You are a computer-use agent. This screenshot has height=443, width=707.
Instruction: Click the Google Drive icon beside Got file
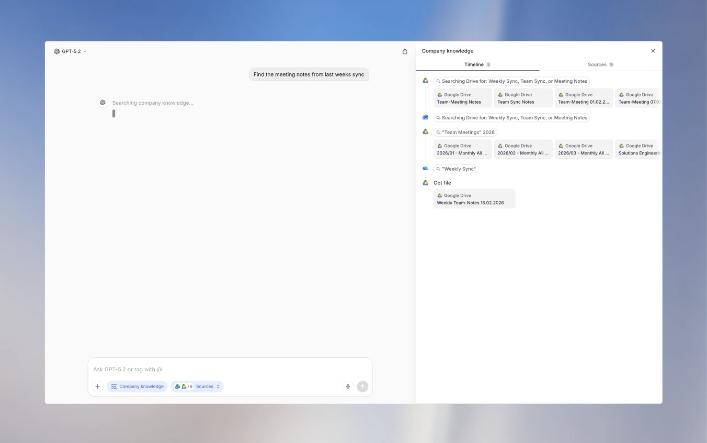pyautogui.click(x=425, y=183)
